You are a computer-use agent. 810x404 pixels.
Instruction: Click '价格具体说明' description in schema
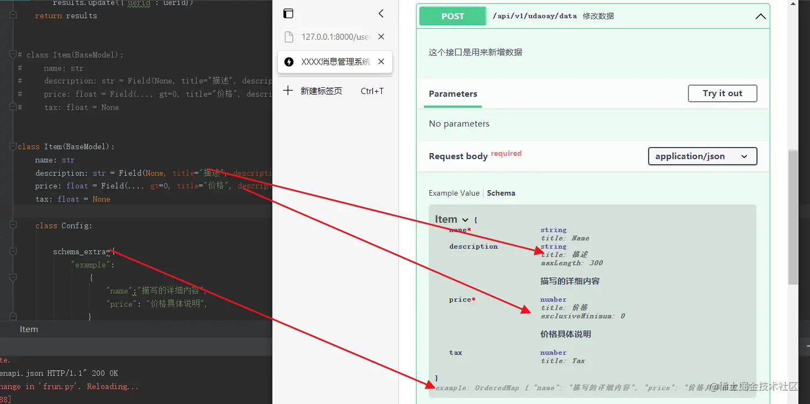tap(566, 334)
